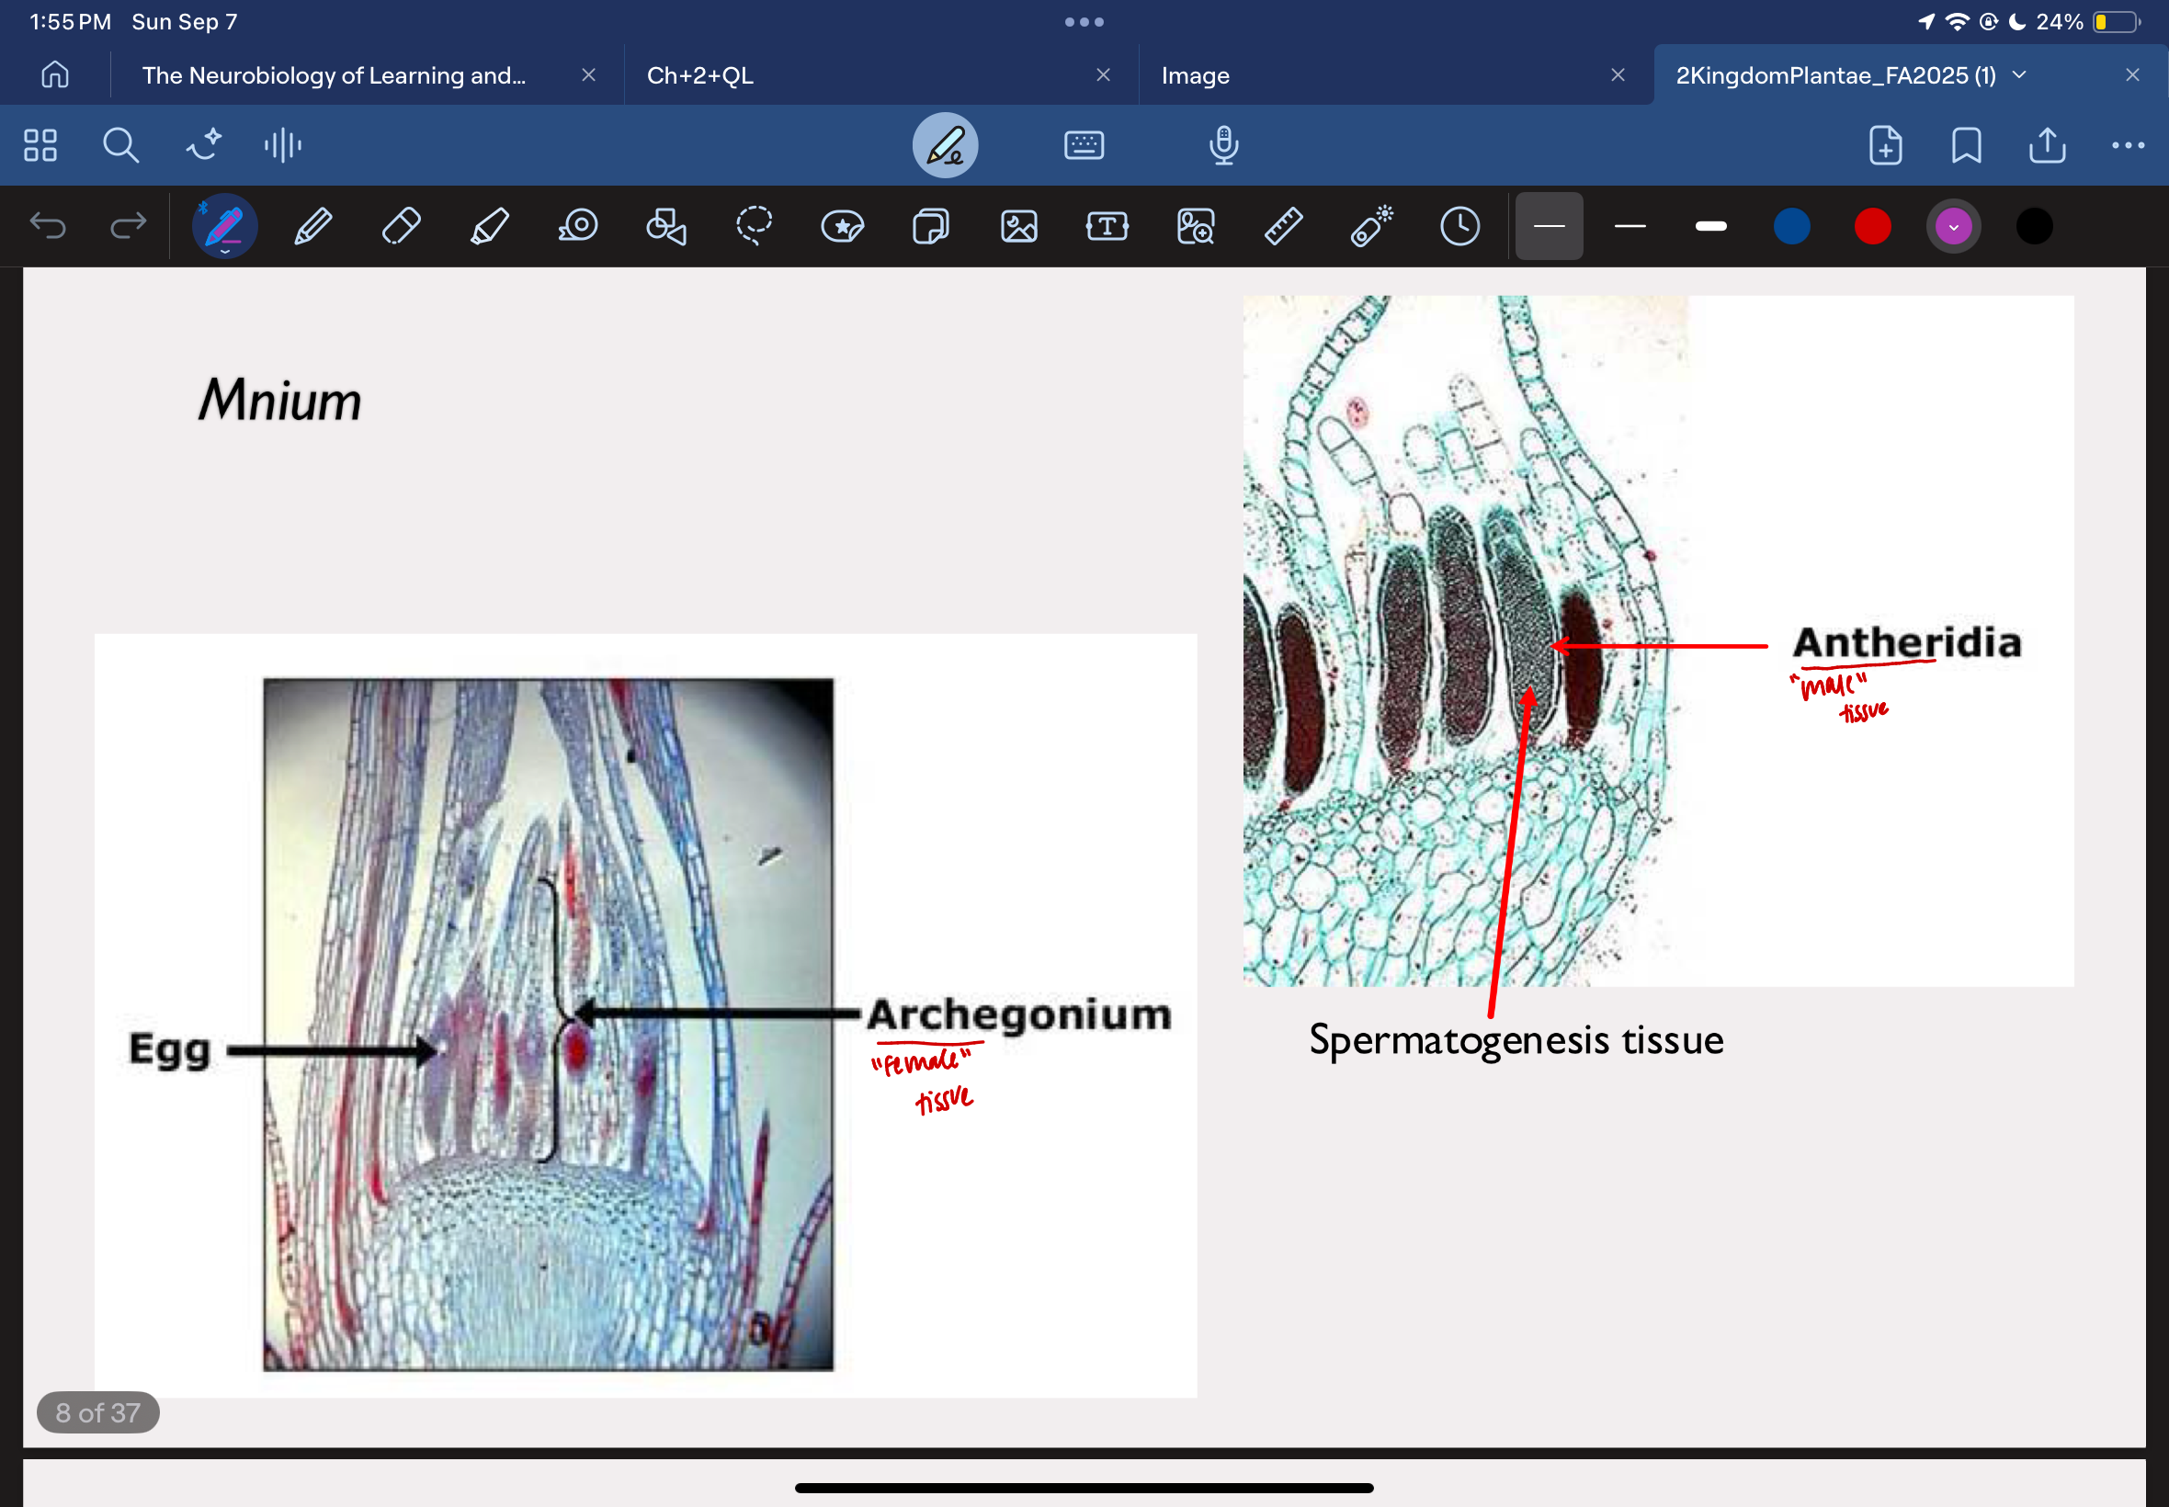The height and width of the screenshot is (1507, 2169).
Task: Undo the last stroke
Action: click(47, 227)
